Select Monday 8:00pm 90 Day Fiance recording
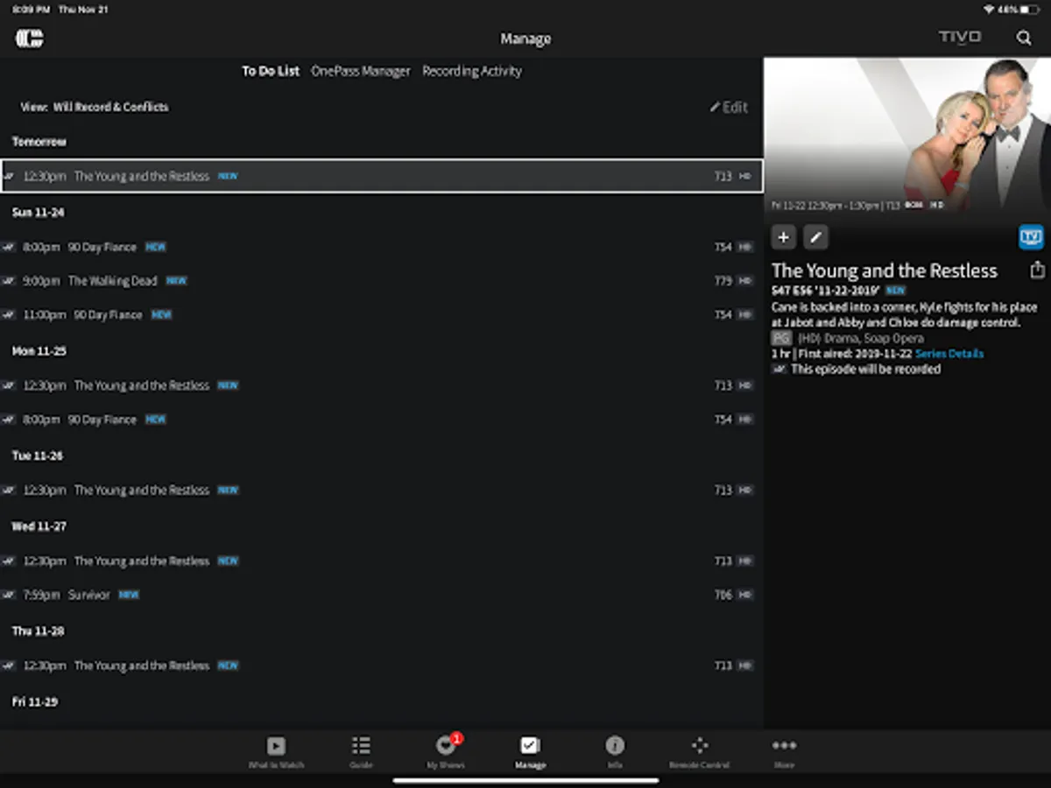The image size is (1051, 788). tap(381, 419)
